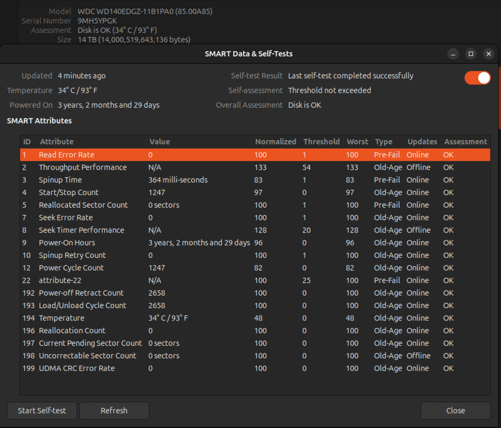Toggle the SMART enabled switch off

[477, 78]
